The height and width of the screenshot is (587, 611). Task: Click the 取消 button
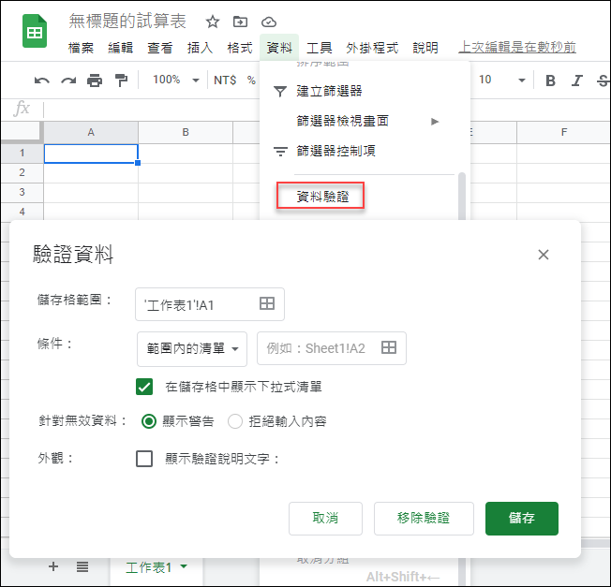pos(325,518)
